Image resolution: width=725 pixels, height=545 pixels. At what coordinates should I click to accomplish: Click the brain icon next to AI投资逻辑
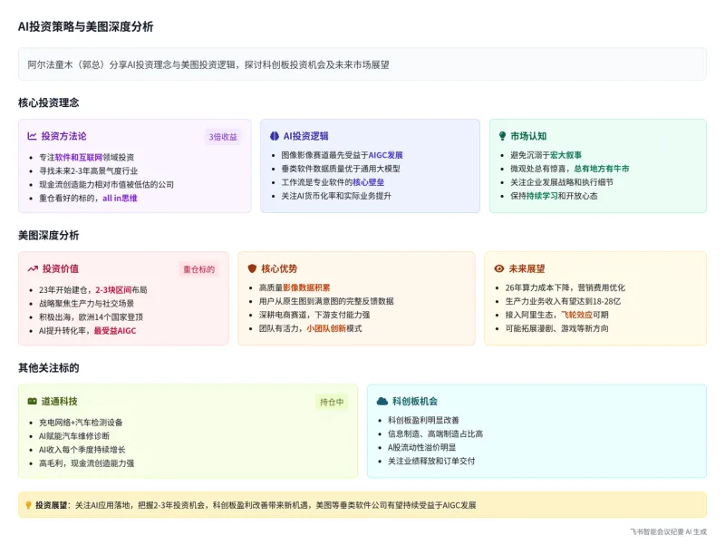275,136
